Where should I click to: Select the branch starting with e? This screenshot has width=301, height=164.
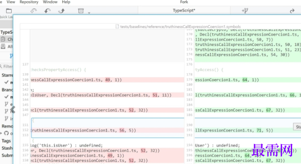8,104
